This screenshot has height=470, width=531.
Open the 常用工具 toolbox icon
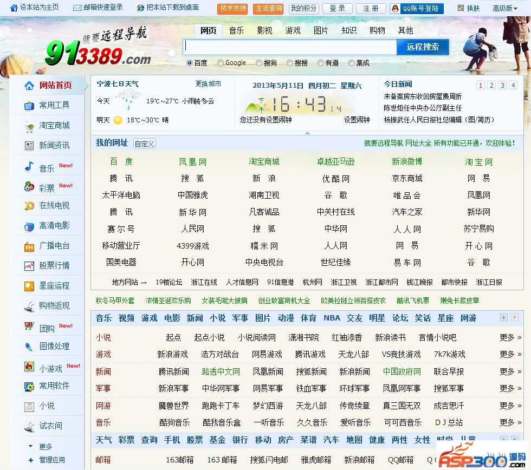click(x=29, y=106)
